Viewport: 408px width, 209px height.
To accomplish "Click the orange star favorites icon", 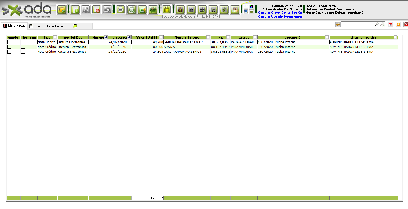I will pyautogui.click(x=398, y=25).
